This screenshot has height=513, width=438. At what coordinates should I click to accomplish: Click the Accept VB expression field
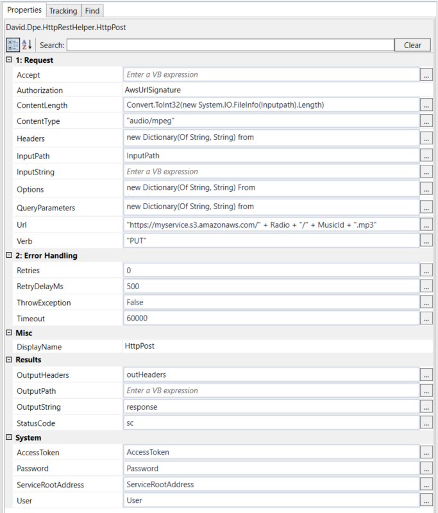pyautogui.click(x=271, y=75)
